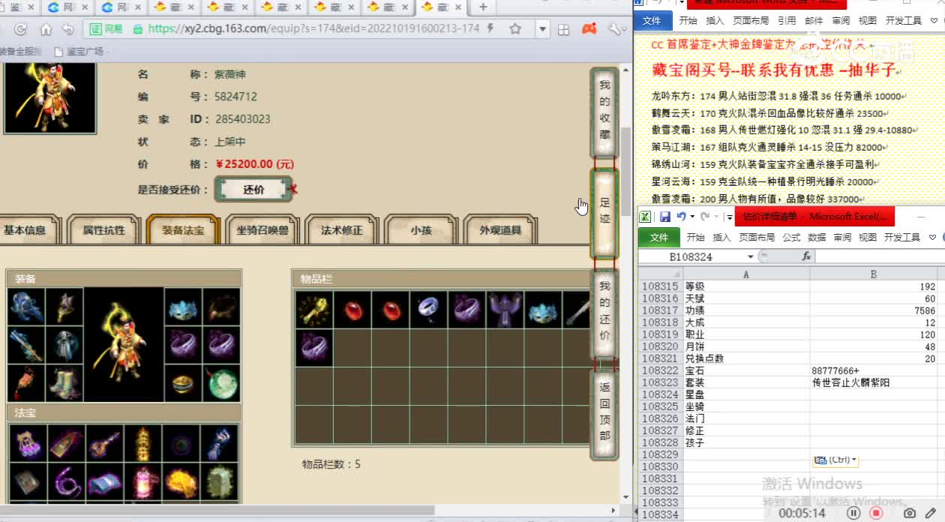945x522 pixels.
Task: Open Excel 数据 ribbon tab
Action: click(x=817, y=237)
